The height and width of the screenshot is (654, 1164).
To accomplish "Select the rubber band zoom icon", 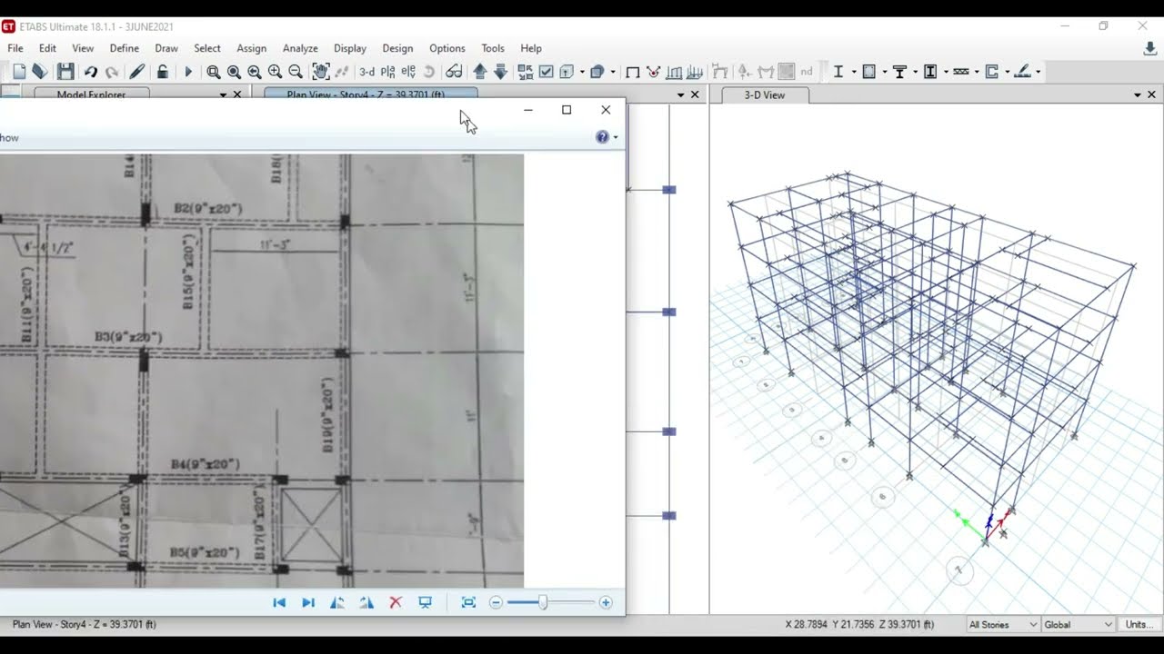I will click(213, 72).
